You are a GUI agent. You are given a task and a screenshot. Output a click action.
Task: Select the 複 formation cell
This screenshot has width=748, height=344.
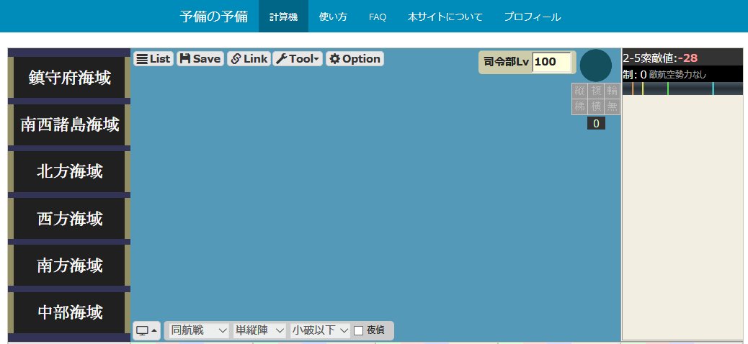pyautogui.click(x=596, y=91)
